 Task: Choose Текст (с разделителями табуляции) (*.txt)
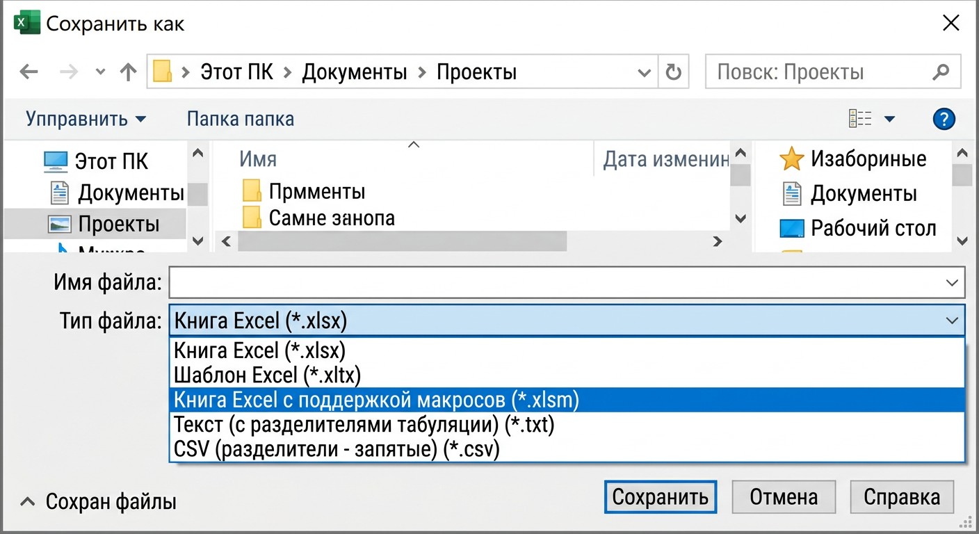[567, 424]
